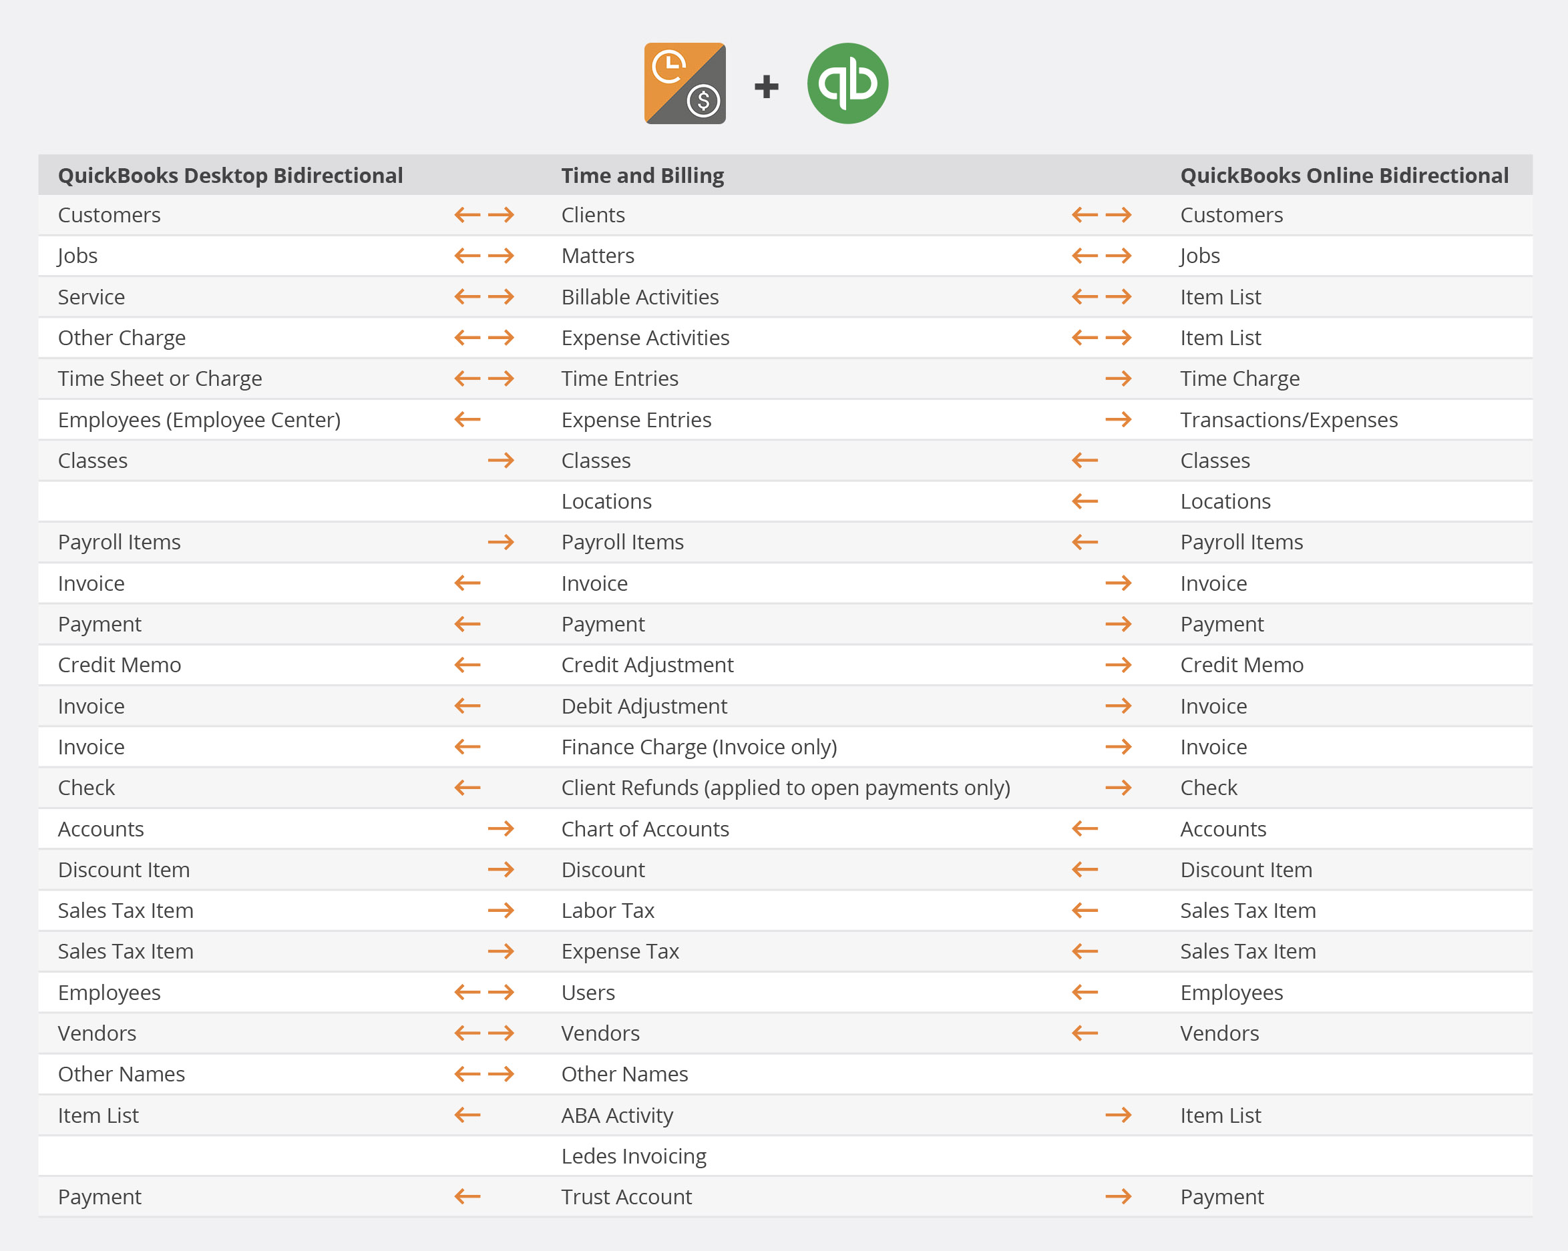Screen dimensions: 1568x1251
Task: Select the Trust Account entry
Action: pyautogui.click(x=626, y=1196)
